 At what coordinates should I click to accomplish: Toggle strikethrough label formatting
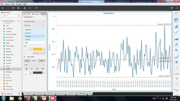[42, 68]
